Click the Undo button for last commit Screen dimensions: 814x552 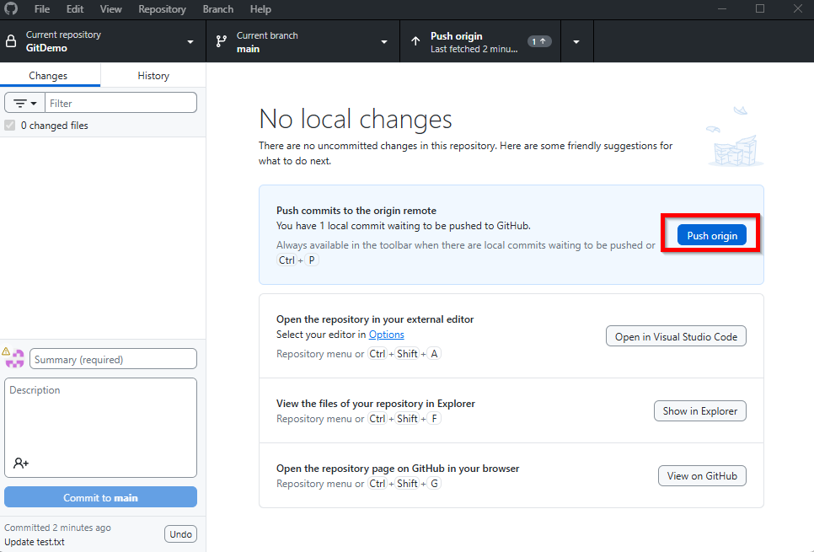pyautogui.click(x=180, y=533)
